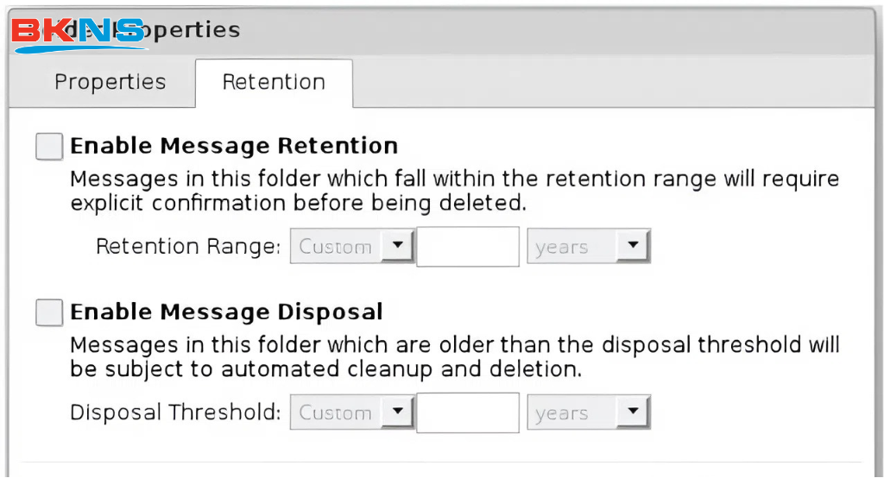The height and width of the screenshot is (497, 884).
Task: Focus the Disposal Threshold value field
Action: click(468, 412)
